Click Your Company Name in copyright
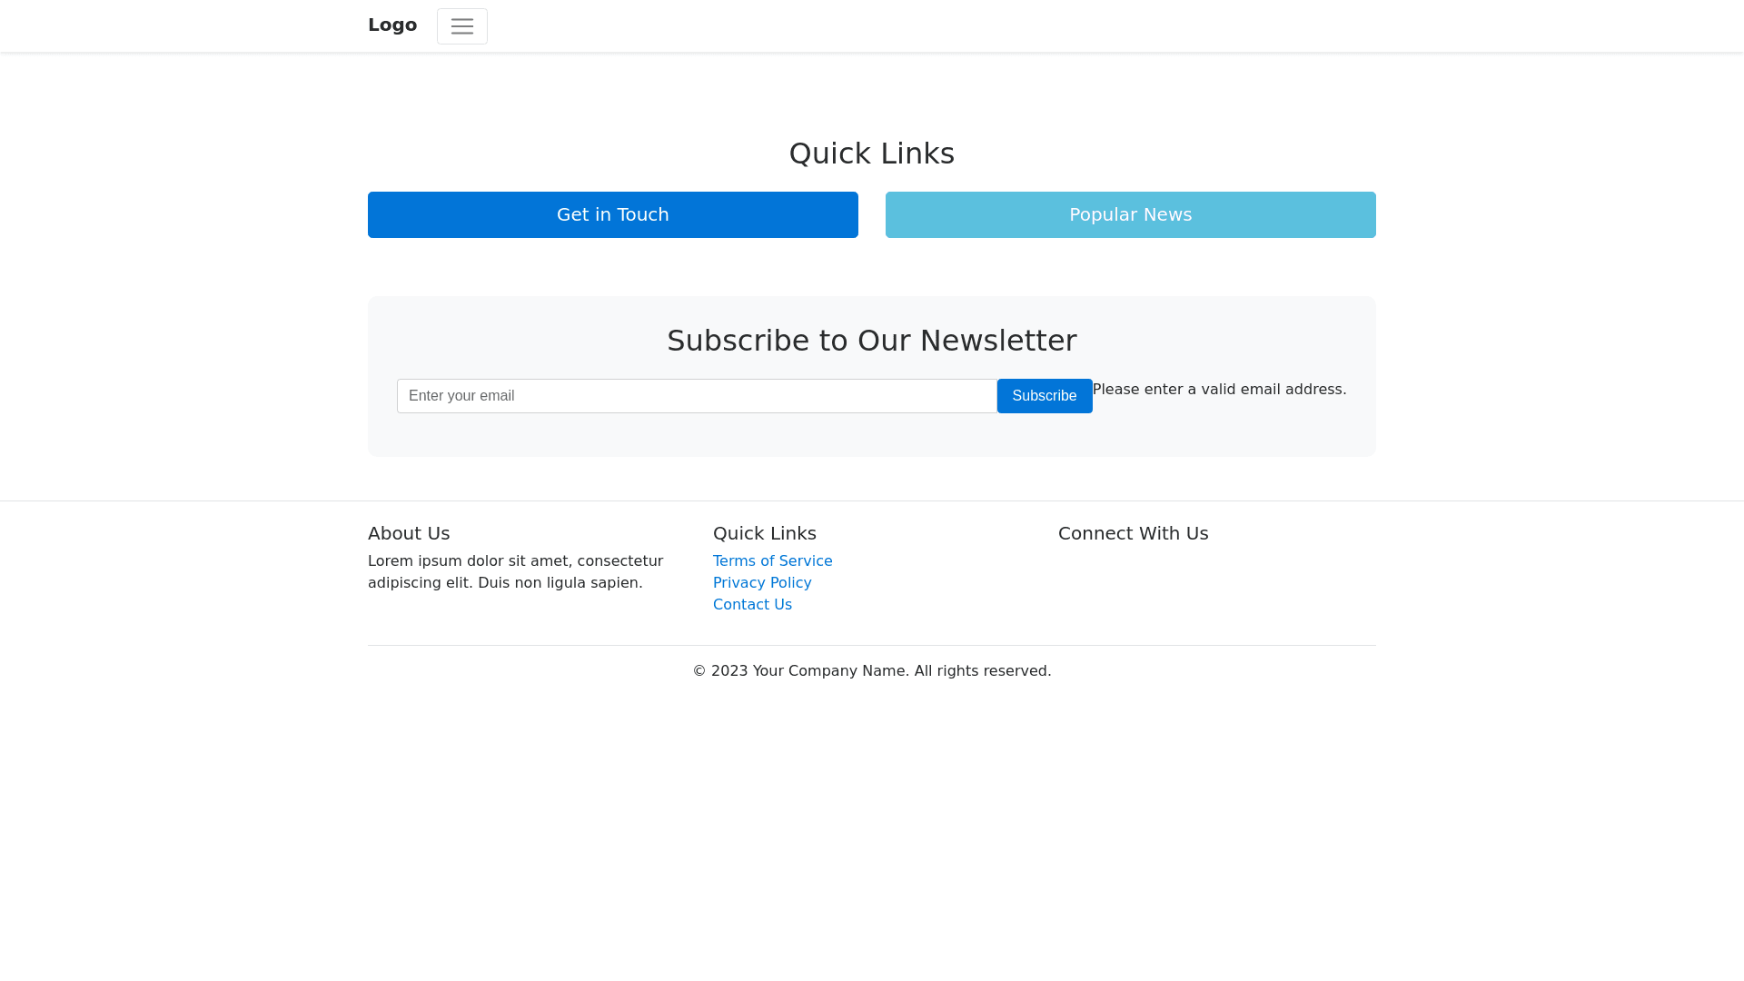Screen dimensions: 1744x981 (828, 671)
